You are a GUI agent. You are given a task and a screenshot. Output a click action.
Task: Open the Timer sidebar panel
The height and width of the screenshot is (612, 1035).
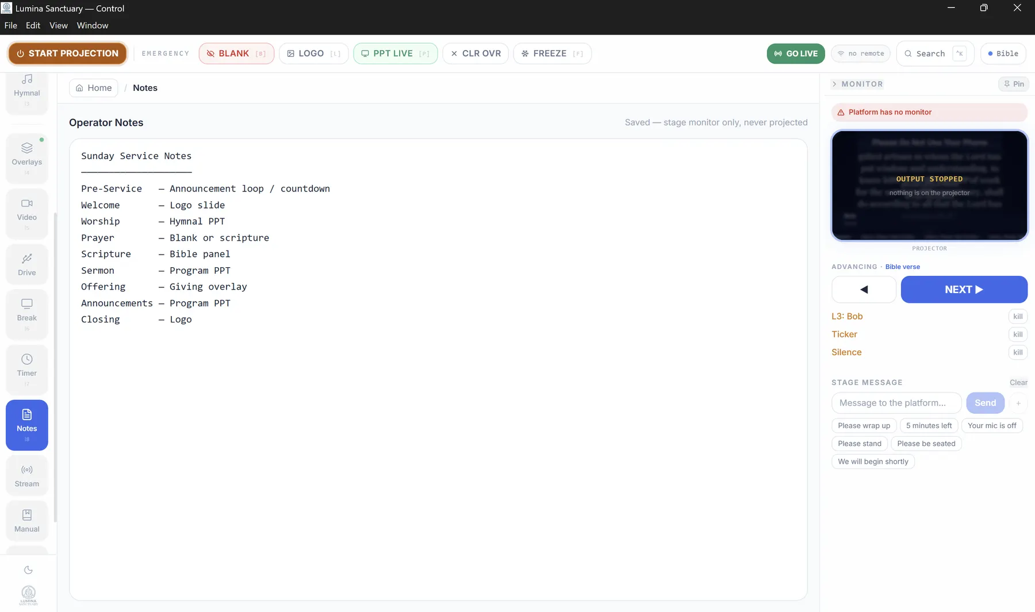click(27, 369)
